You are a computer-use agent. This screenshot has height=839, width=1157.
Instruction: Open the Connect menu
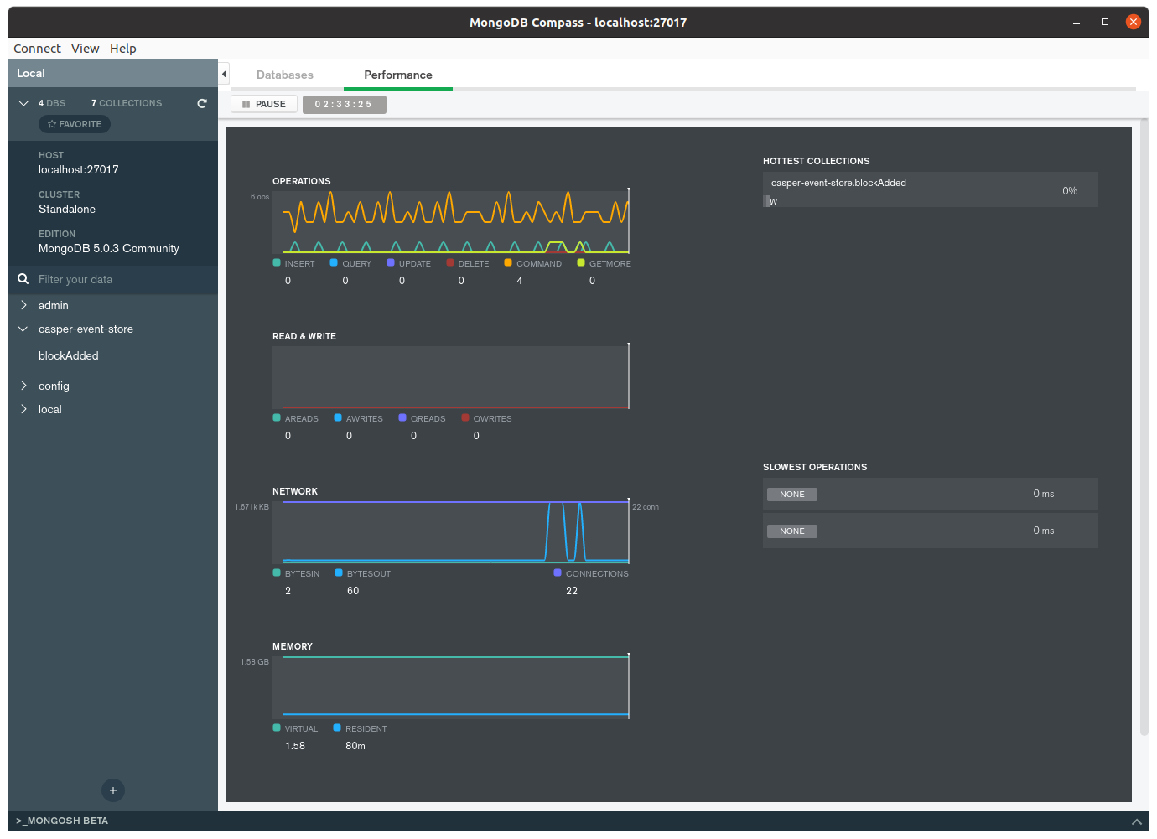click(x=37, y=49)
